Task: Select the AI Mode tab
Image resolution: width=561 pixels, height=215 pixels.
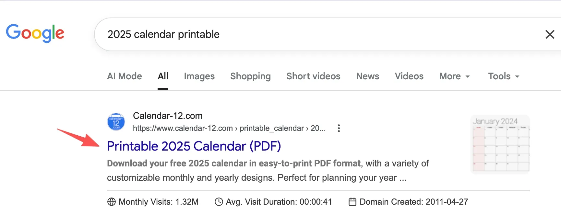Action: tap(125, 76)
